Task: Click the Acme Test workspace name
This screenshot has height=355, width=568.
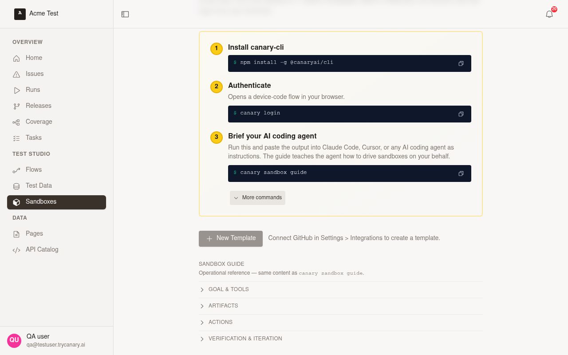Action: pyautogui.click(x=44, y=13)
